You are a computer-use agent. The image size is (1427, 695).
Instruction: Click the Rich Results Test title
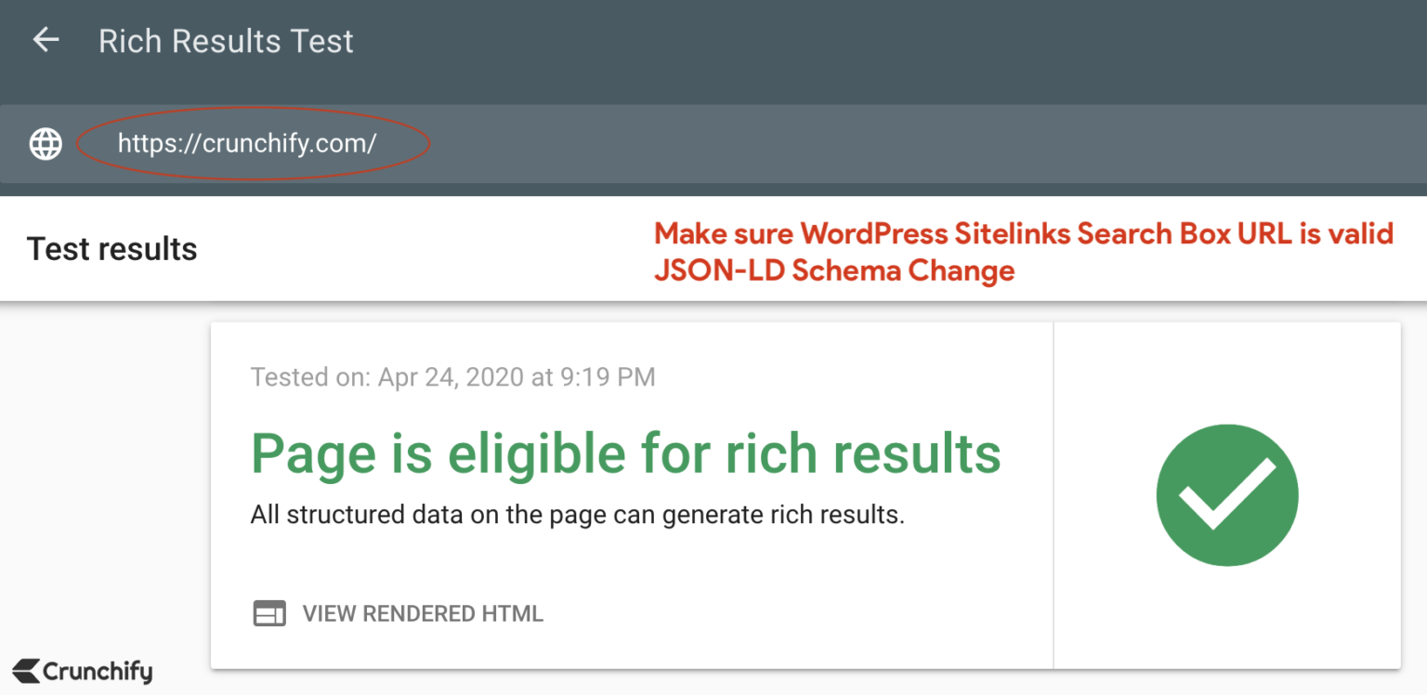[226, 40]
